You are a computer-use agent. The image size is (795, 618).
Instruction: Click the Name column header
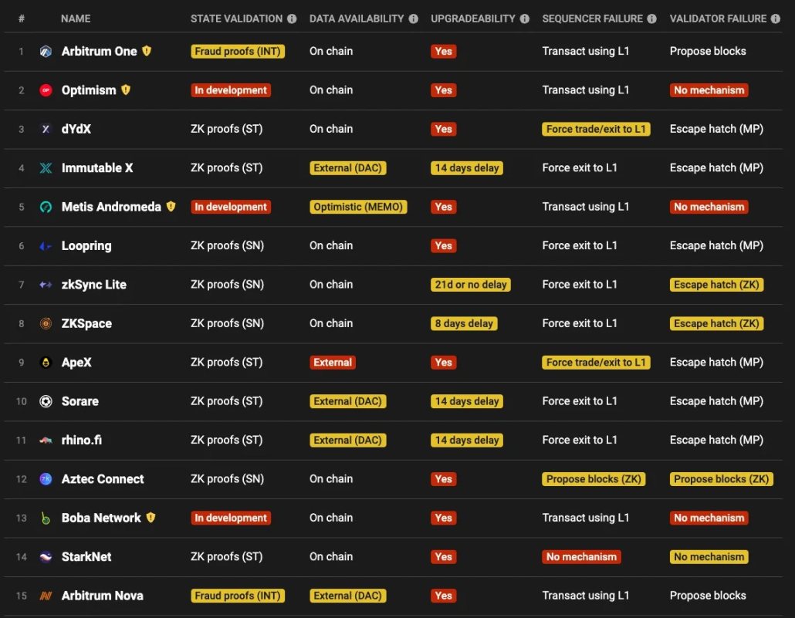click(x=76, y=19)
